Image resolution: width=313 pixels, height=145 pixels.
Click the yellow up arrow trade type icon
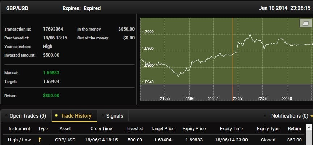[x=40, y=140]
